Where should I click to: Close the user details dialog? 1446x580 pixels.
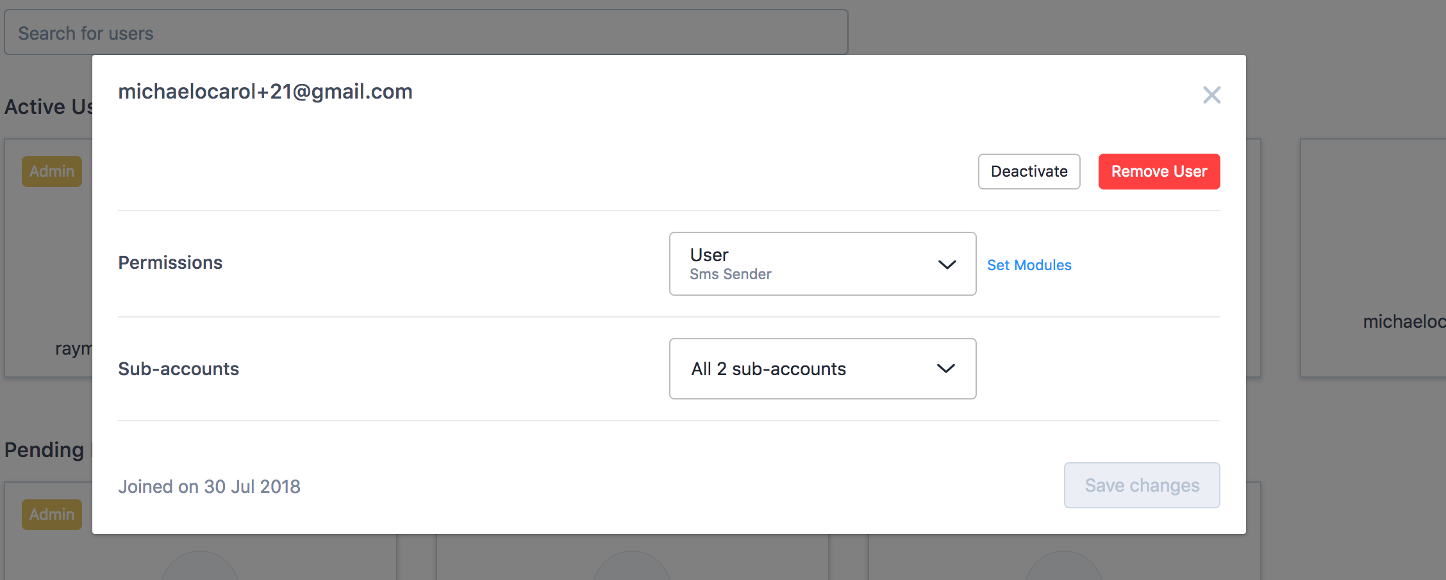coord(1211,95)
